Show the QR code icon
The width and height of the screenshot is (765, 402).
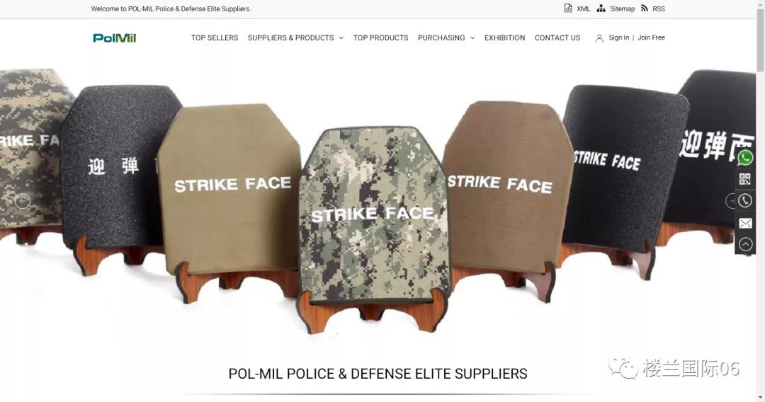click(745, 179)
